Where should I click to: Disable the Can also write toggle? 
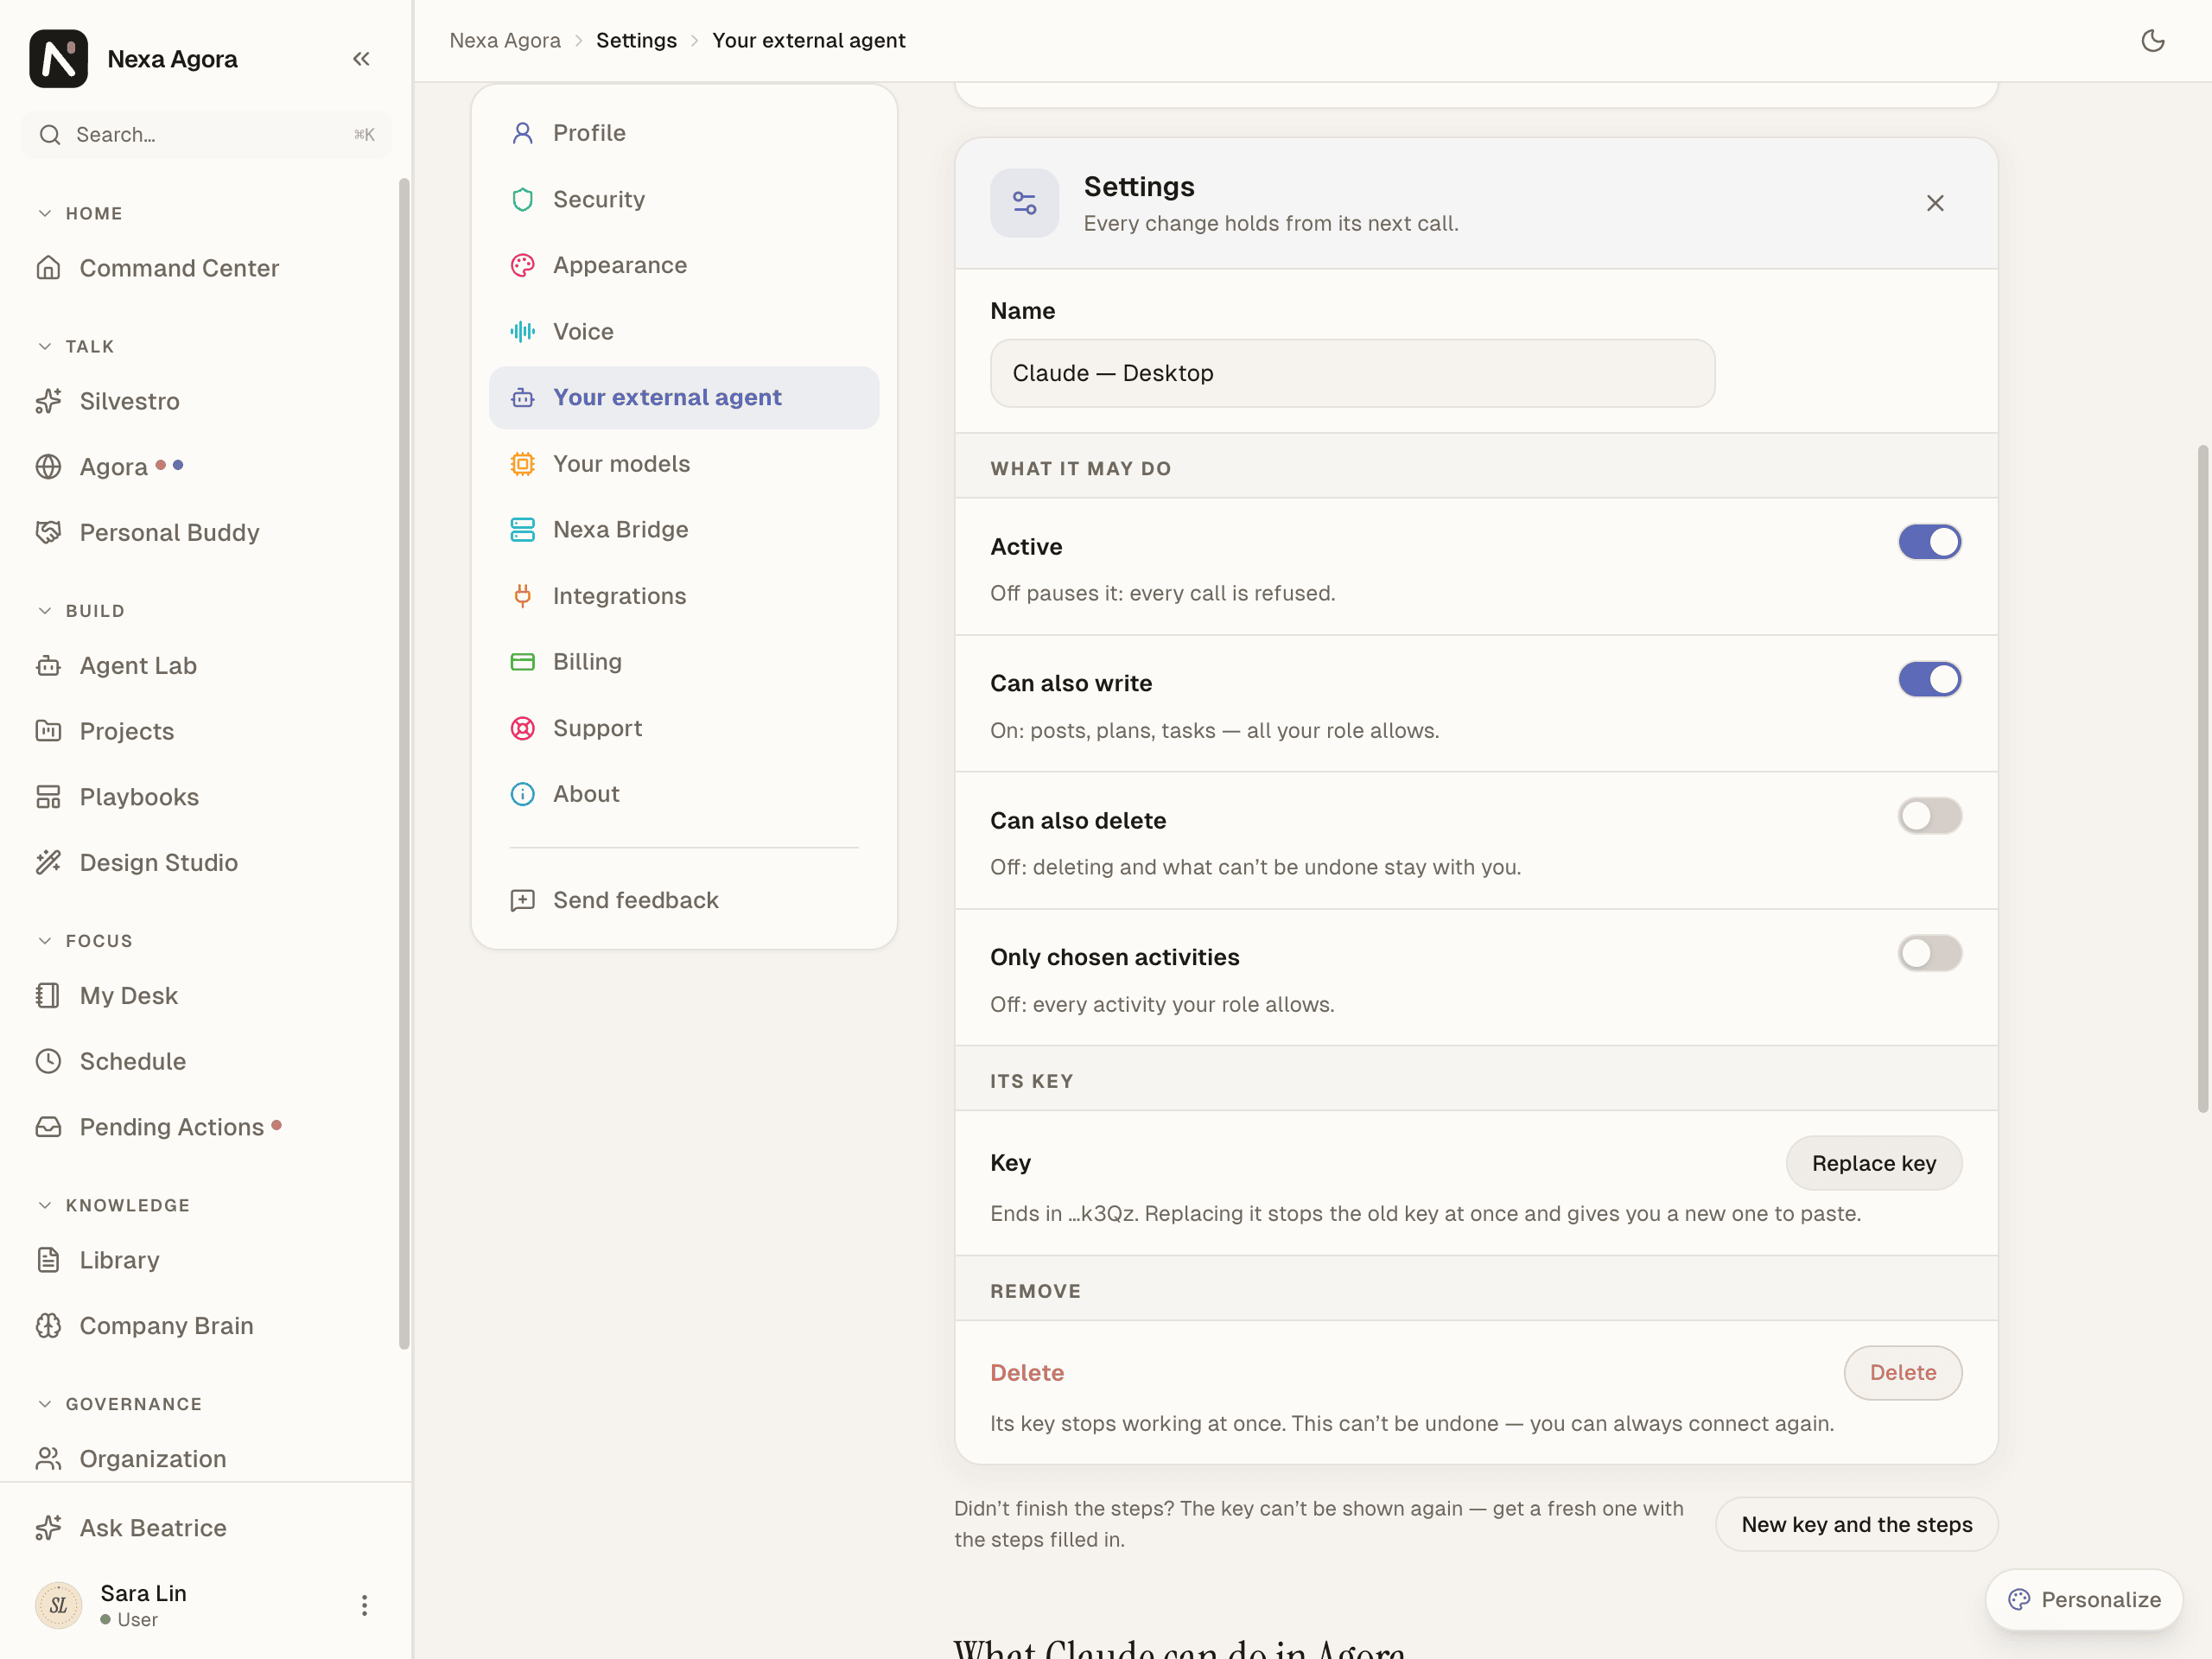(x=1929, y=679)
